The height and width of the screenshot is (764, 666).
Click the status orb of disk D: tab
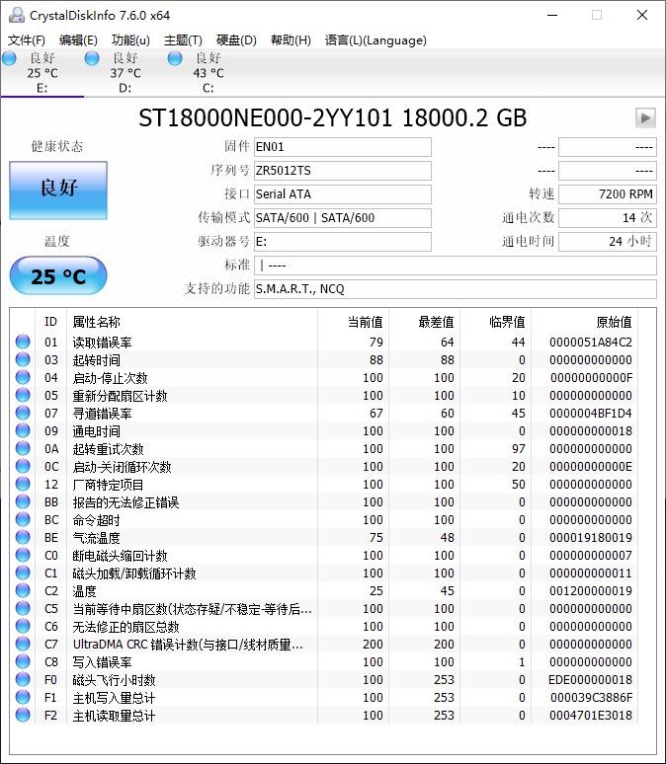coord(92,59)
